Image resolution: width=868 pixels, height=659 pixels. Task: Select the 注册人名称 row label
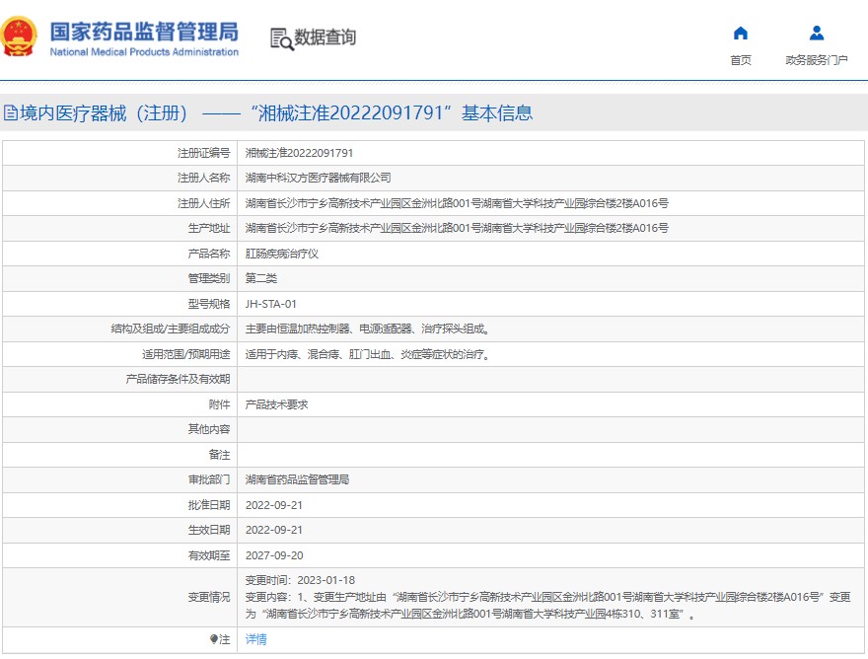point(203,178)
